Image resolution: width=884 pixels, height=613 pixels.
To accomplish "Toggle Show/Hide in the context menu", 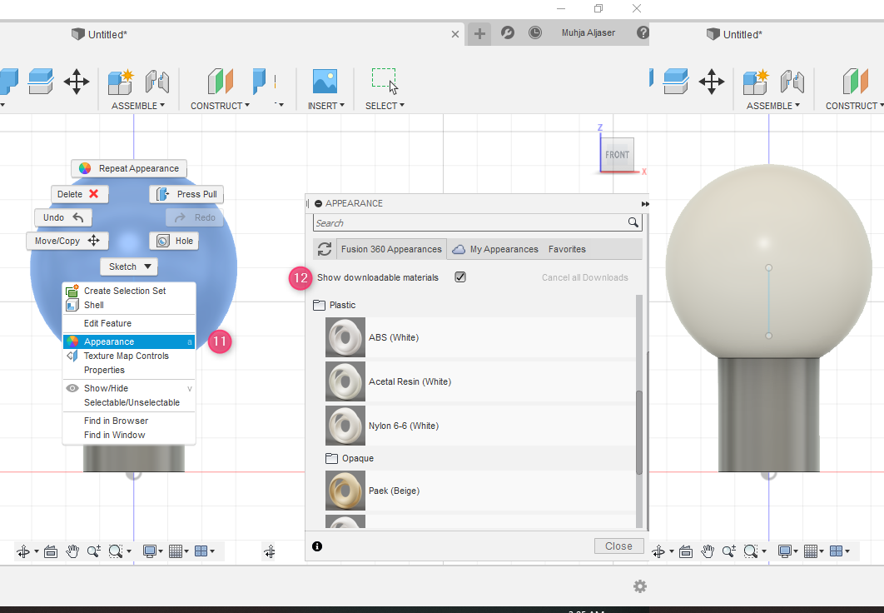I will pos(106,388).
